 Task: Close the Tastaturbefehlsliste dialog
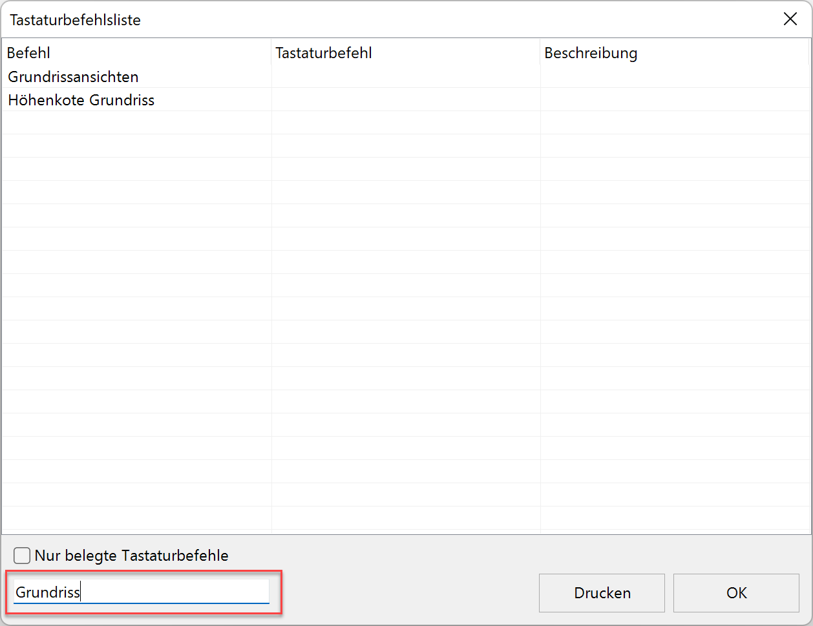point(790,19)
